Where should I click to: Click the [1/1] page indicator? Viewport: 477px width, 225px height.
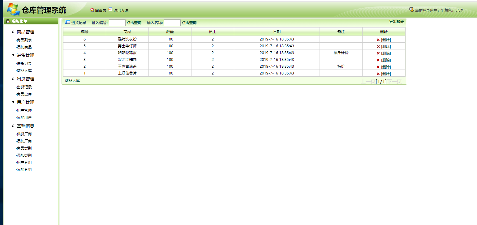[381, 82]
